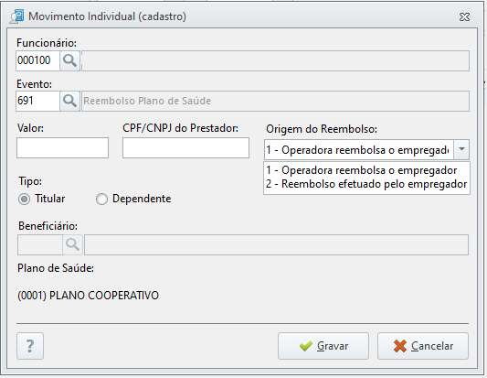Open Evento lookup via magnifier icon
The height and width of the screenshot is (378, 487).
(x=69, y=101)
